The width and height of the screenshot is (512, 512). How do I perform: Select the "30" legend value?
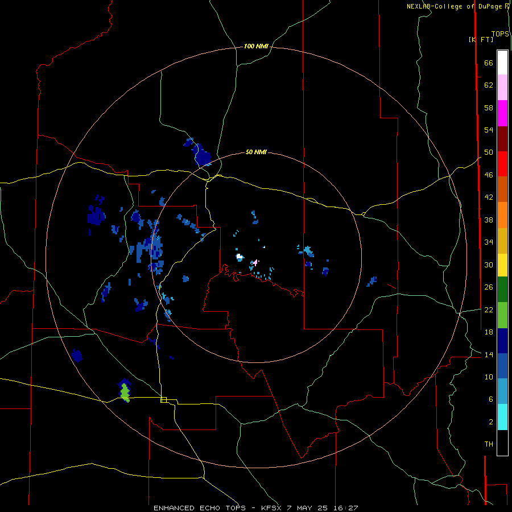pyautogui.click(x=489, y=265)
